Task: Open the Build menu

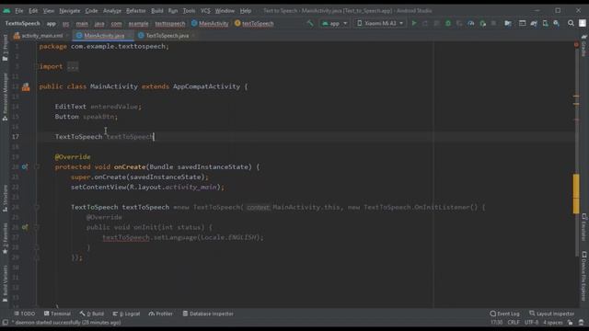Action: click(157, 11)
